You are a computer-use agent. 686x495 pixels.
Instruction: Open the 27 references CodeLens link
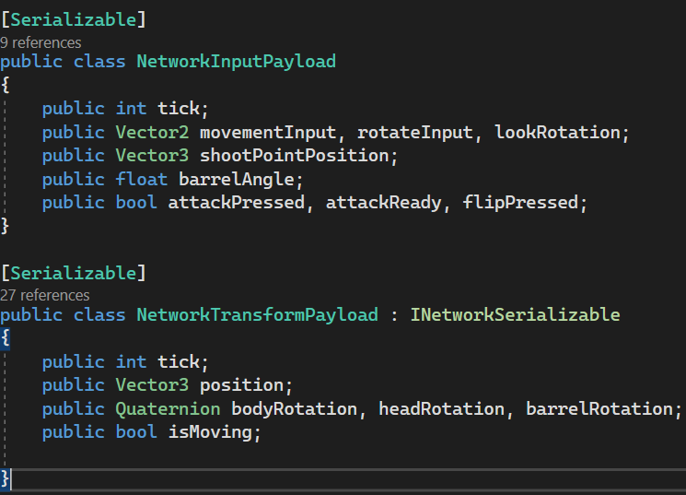(45, 295)
